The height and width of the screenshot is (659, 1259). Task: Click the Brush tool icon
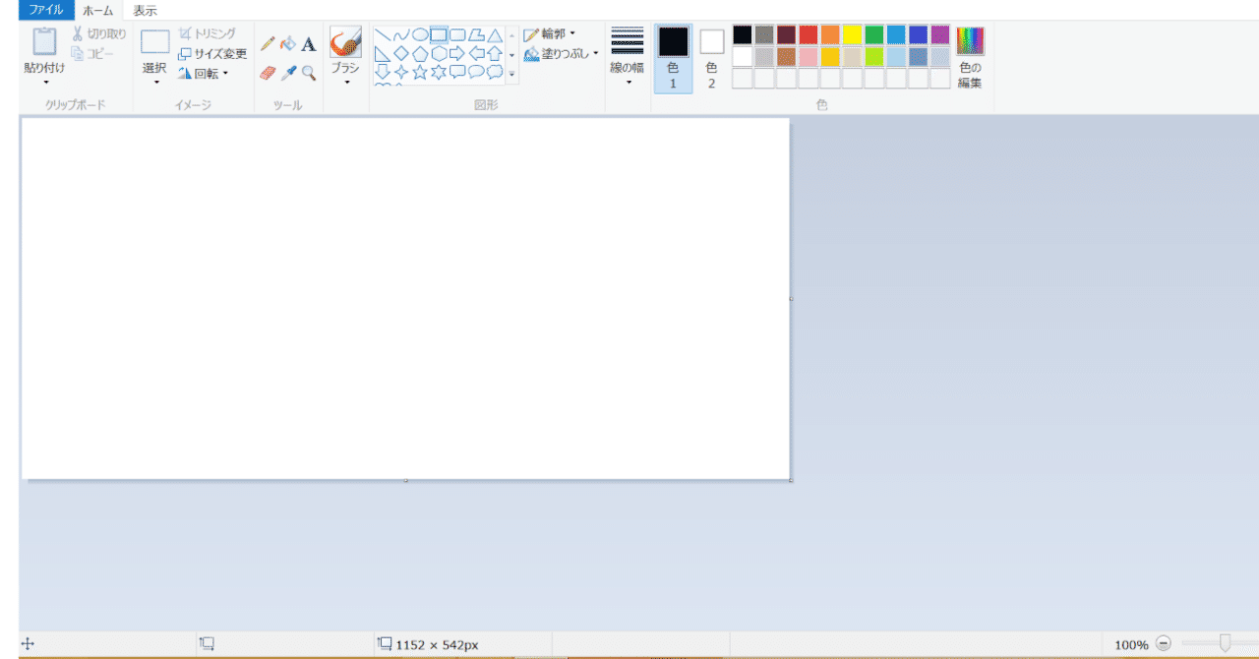[345, 42]
